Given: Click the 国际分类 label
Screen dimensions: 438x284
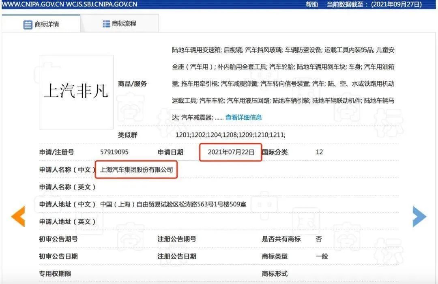Looking at the screenshot, I should (x=275, y=152).
